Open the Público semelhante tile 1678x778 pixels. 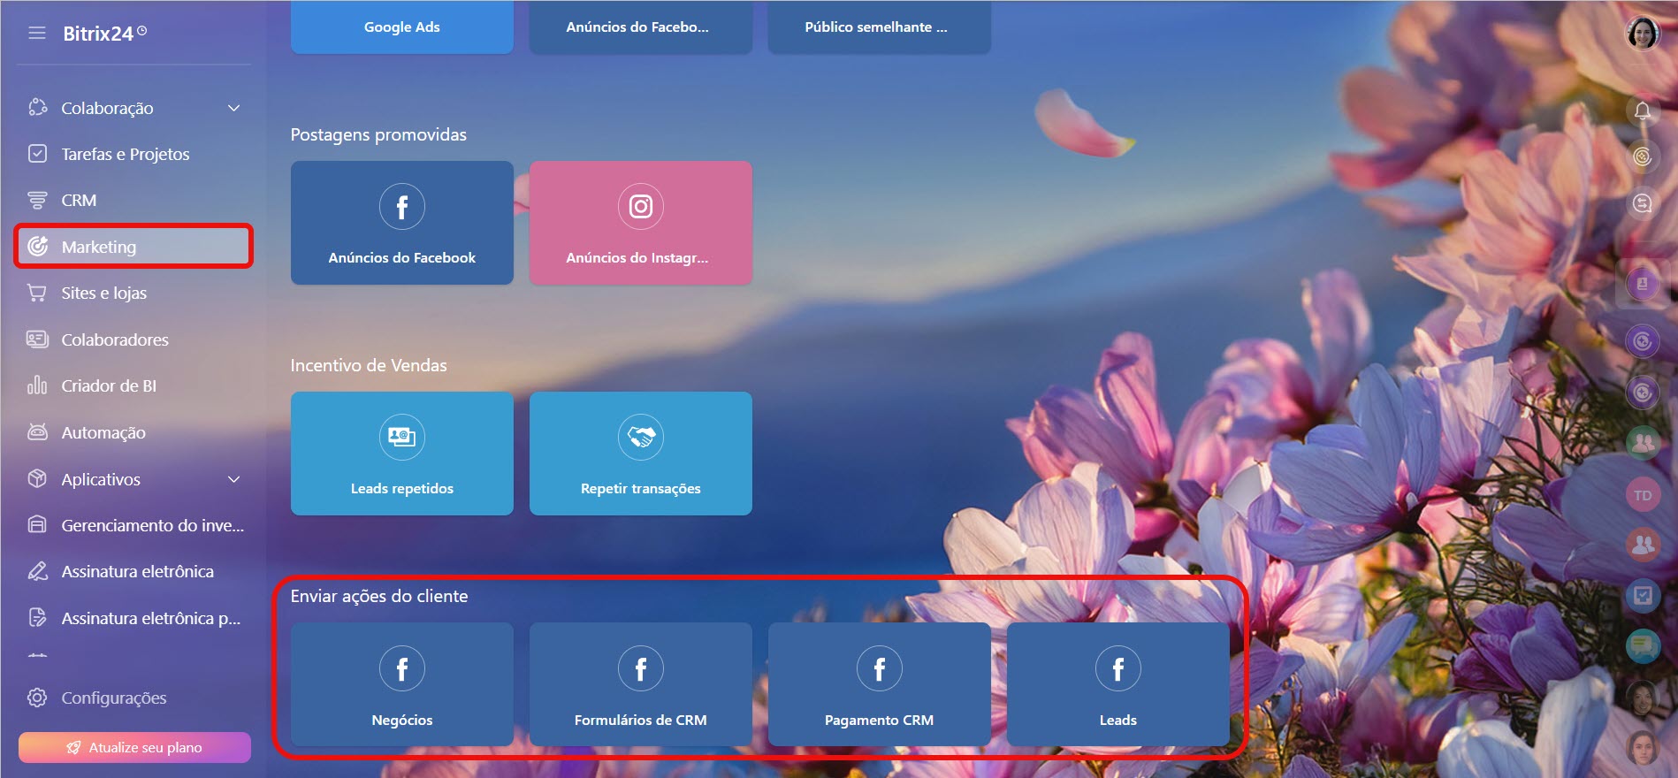880,27
